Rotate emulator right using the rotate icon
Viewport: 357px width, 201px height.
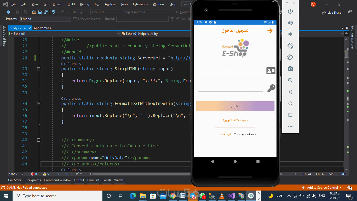tap(290, 57)
